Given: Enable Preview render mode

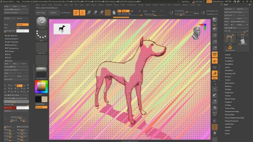Looking at the screenshot, I should [x=23, y=24].
